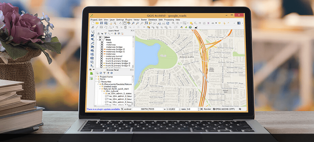Click the Layers Panel Collapse All icon
Image resolution: width=314 pixels, height=142 pixels.
pyautogui.click(x=119, y=34)
